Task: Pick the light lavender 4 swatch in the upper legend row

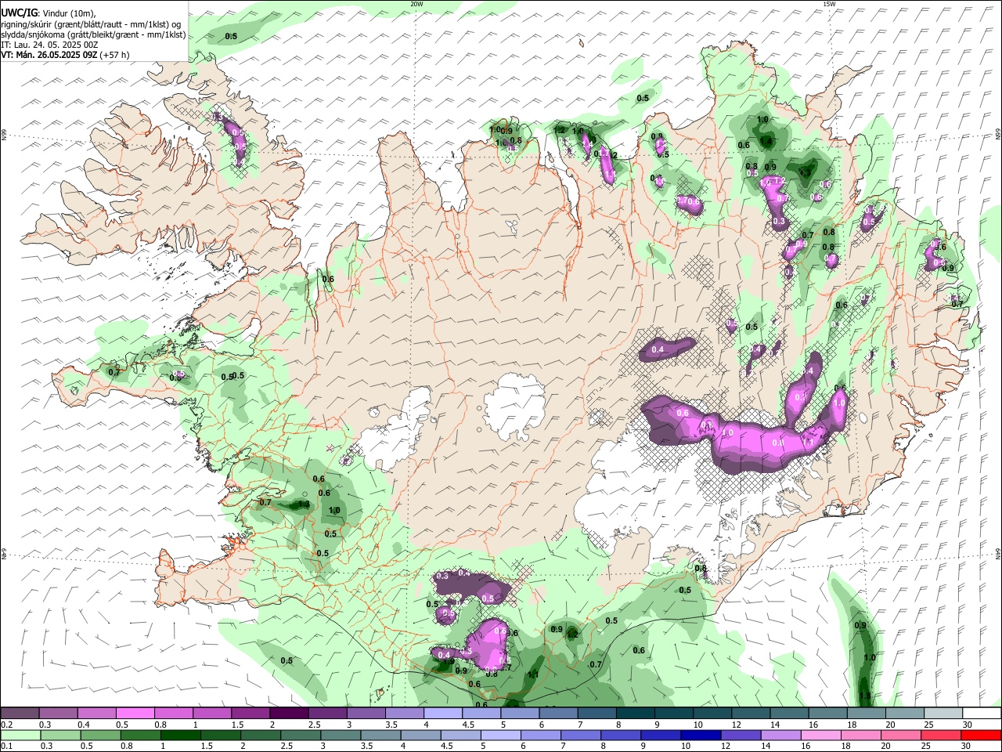Action: pos(442,714)
